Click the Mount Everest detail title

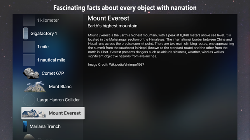click(108, 18)
